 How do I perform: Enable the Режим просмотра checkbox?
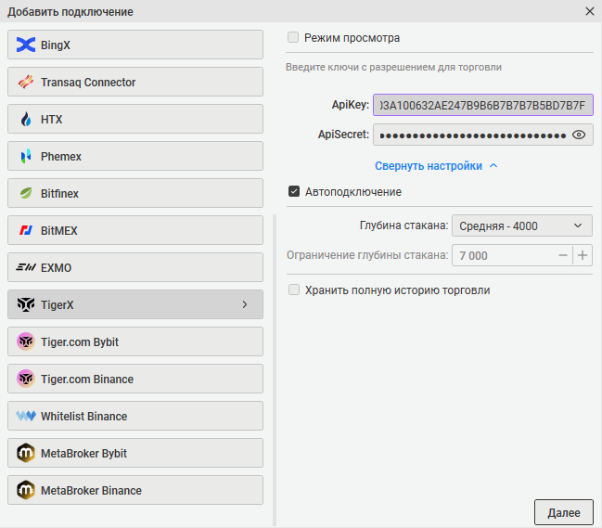(x=294, y=38)
